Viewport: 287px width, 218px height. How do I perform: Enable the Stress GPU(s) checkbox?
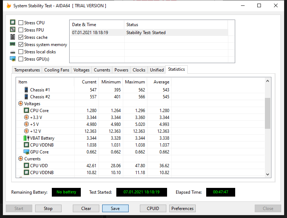pos(21,59)
